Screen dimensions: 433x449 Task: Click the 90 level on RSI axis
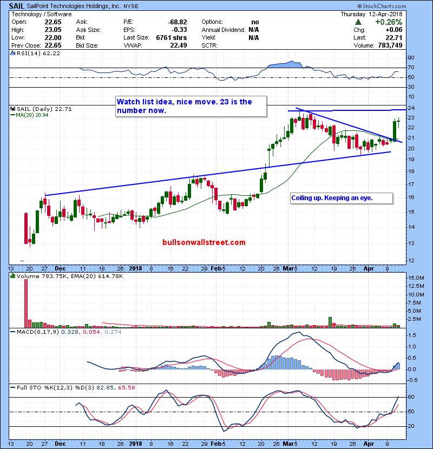pos(411,57)
